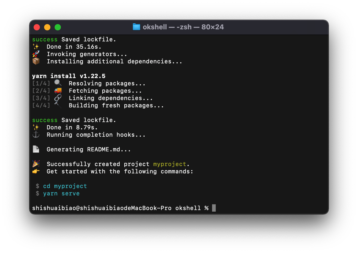Image resolution: width=358 pixels, height=253 pixels.
Task: Click the terminal cursor block after the prompt
Action: [214, 208]
